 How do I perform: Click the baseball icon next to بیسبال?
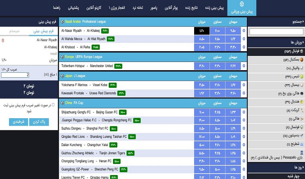pyautogui.click(x=302, y=85)
